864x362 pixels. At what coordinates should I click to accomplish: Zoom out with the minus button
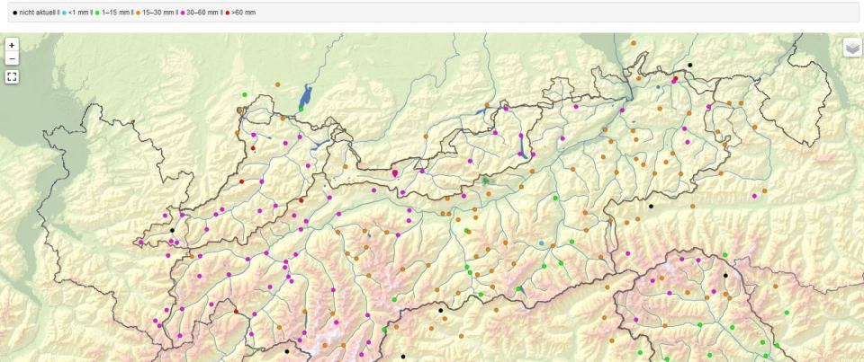tap(12, 59)
